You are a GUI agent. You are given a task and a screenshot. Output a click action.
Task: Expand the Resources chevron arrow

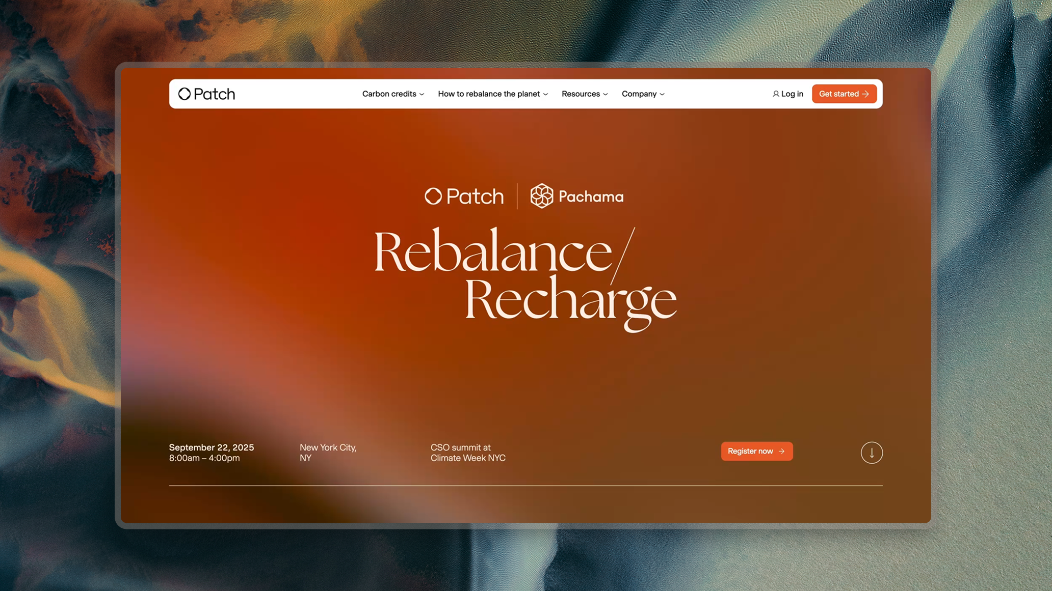coord(606,94)
